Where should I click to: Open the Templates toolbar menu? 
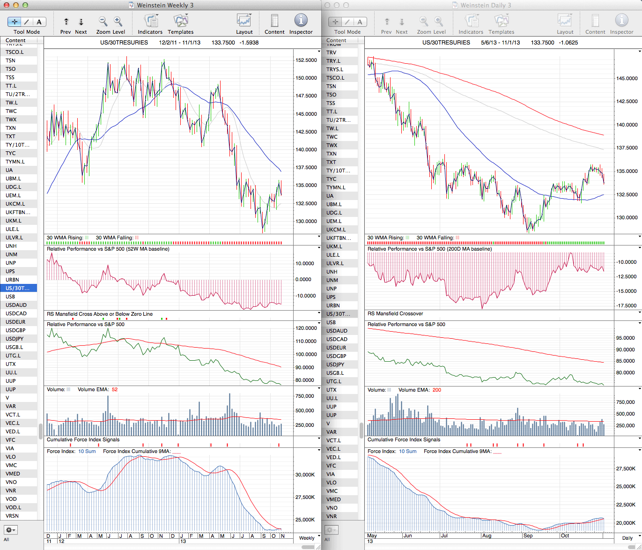coord(180,21)
